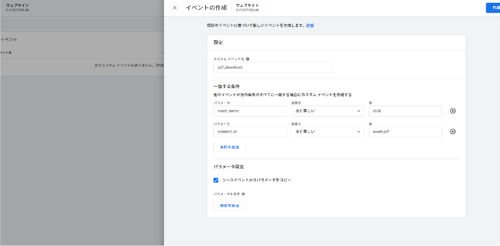This screenshot has height=246, width=500.
Task: Click the 条件を追加 button
Action: (229, 147)
